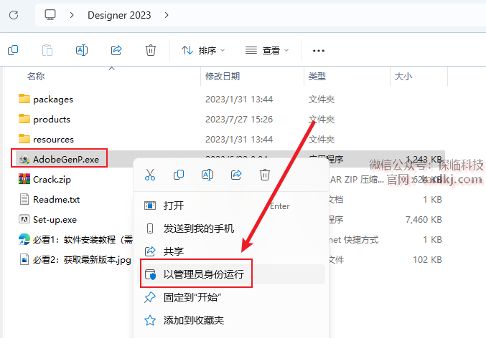
Task: Choose 发送到我的手机 from the context menu
Action: [x=231, y=228]
